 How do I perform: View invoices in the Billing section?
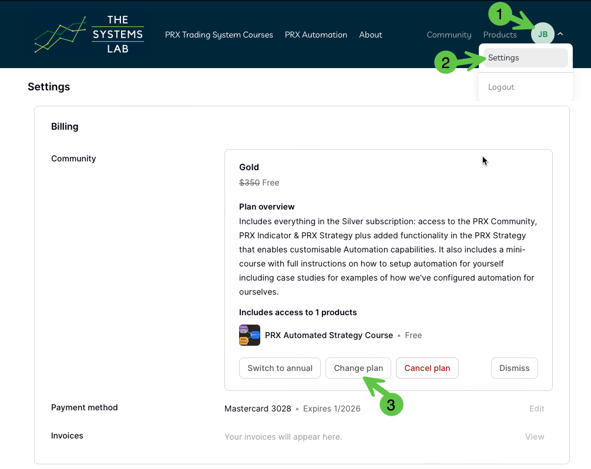click(x=535, y=437)
